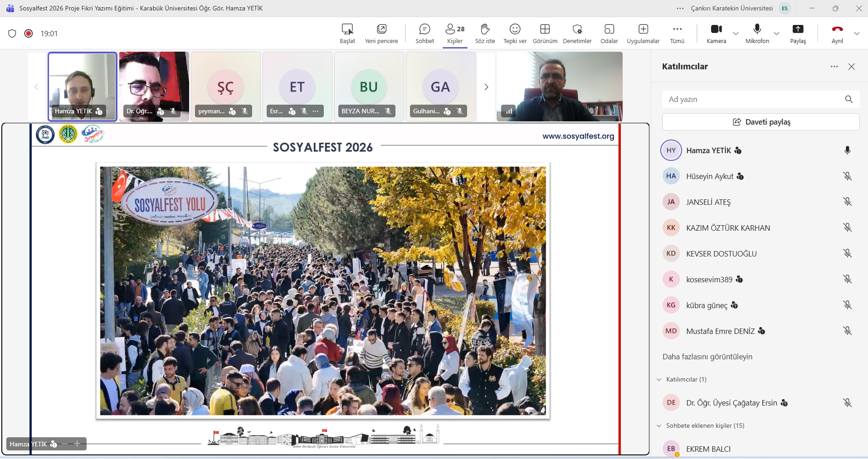The image size is (868, 459).
Task: Open the Tepki ver reactions menu
Action: (515, 34)
